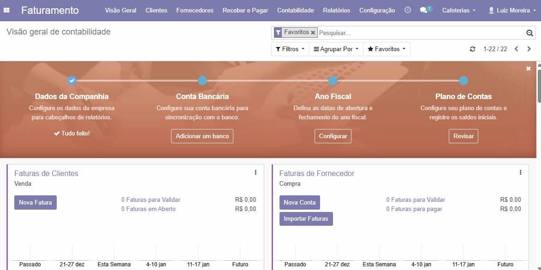Viewport: 541px width, 270px height.
Task: Remove the Favoritos filter tag
Action: (x=313, y=33)
